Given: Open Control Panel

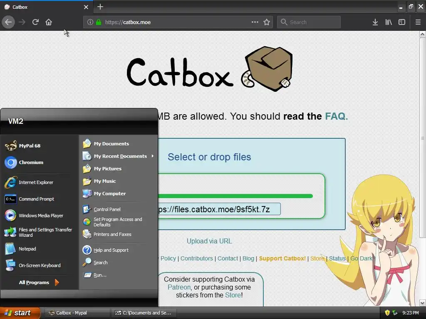Looking at the screenshot, I should [119, 209].
